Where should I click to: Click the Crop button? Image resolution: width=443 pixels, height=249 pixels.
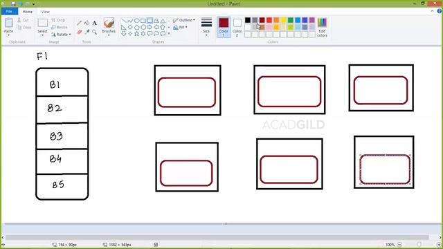(58, 20)
